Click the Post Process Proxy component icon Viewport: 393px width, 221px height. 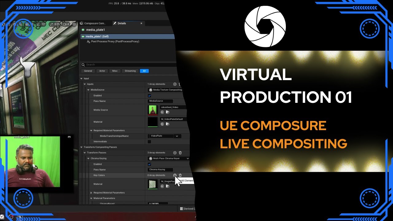88,41
